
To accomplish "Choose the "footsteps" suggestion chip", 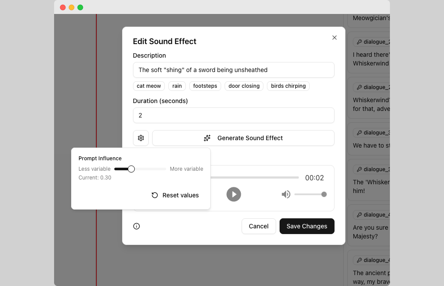I will click(205, 86).
